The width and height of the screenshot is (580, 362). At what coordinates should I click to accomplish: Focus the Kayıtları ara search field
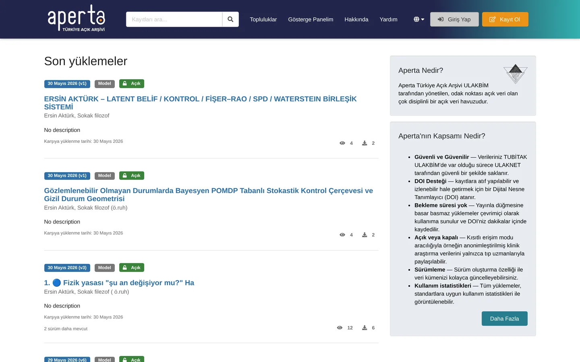point(174,19)
